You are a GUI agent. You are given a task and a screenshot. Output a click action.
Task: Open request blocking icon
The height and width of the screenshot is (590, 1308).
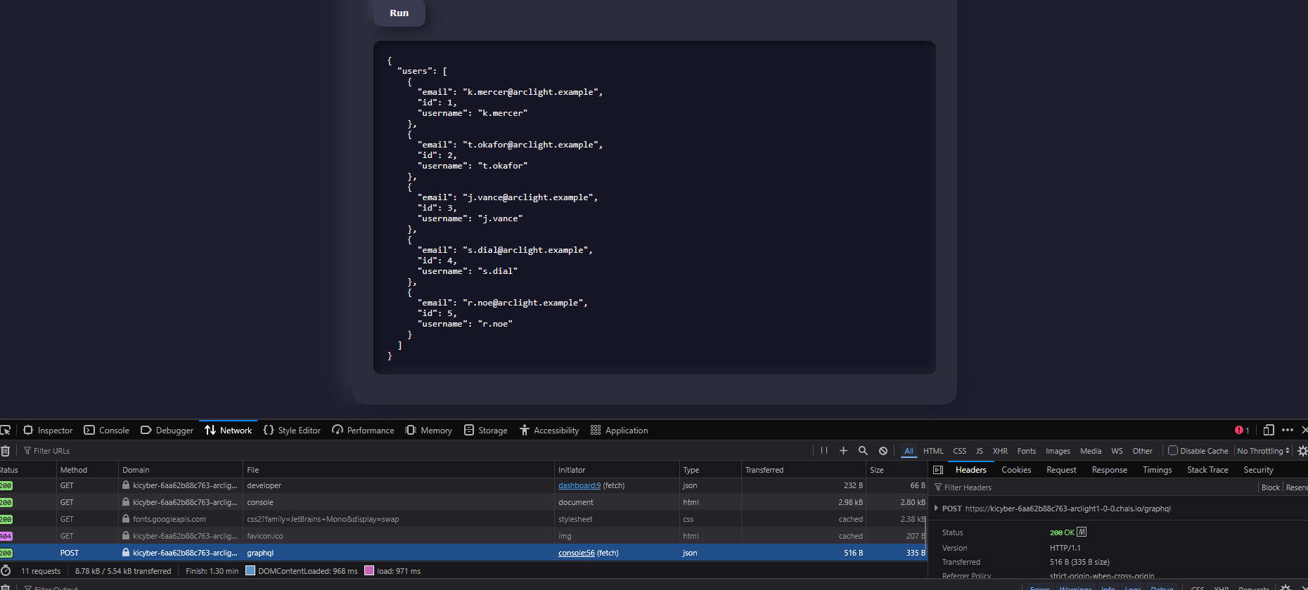883,451
